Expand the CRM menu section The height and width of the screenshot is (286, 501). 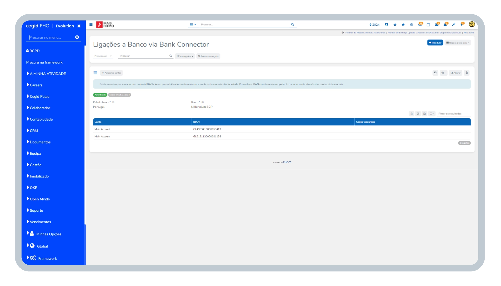[x=33, y=131]
